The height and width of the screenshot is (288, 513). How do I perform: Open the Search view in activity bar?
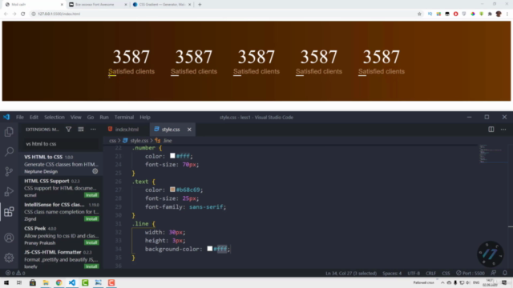tap(9, 151)
